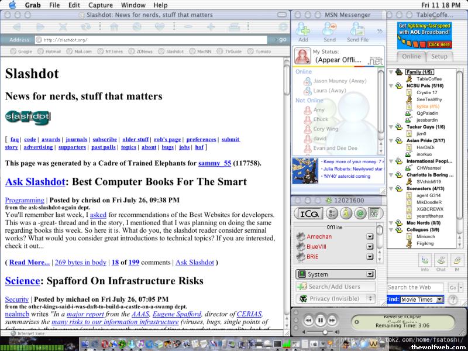
Task: Pause the currently playing song
Action: click(x=321, y=321)
